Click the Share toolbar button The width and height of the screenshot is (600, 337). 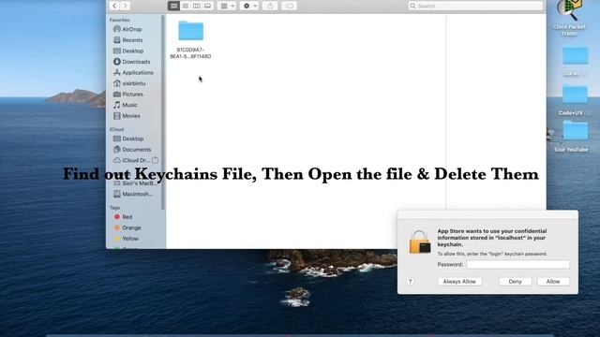coord(270,6)
